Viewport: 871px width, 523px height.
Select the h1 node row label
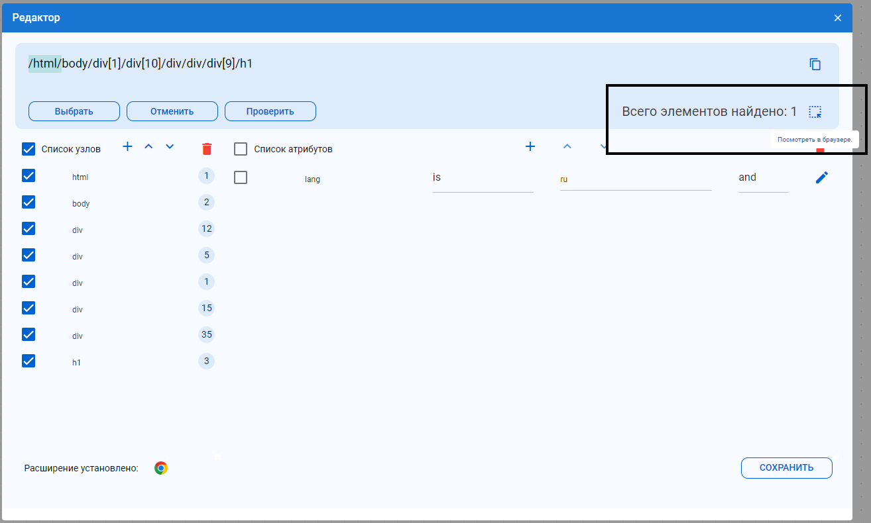76,363
